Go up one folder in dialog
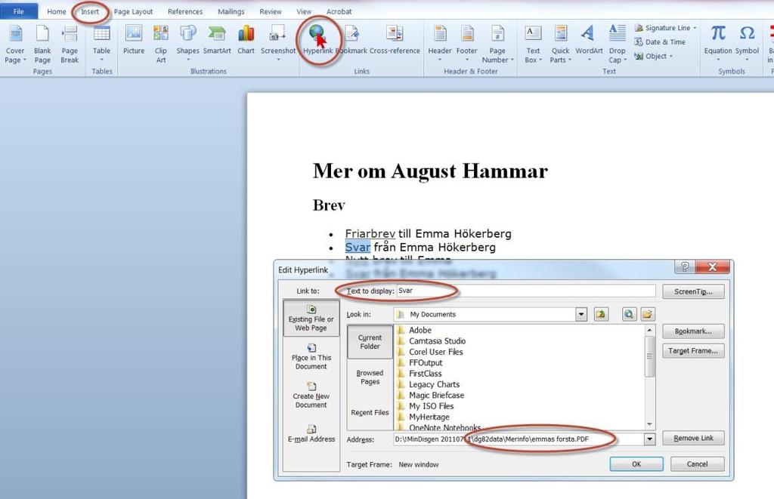This screenshot has width=774, height=499. tap(601, 314)
